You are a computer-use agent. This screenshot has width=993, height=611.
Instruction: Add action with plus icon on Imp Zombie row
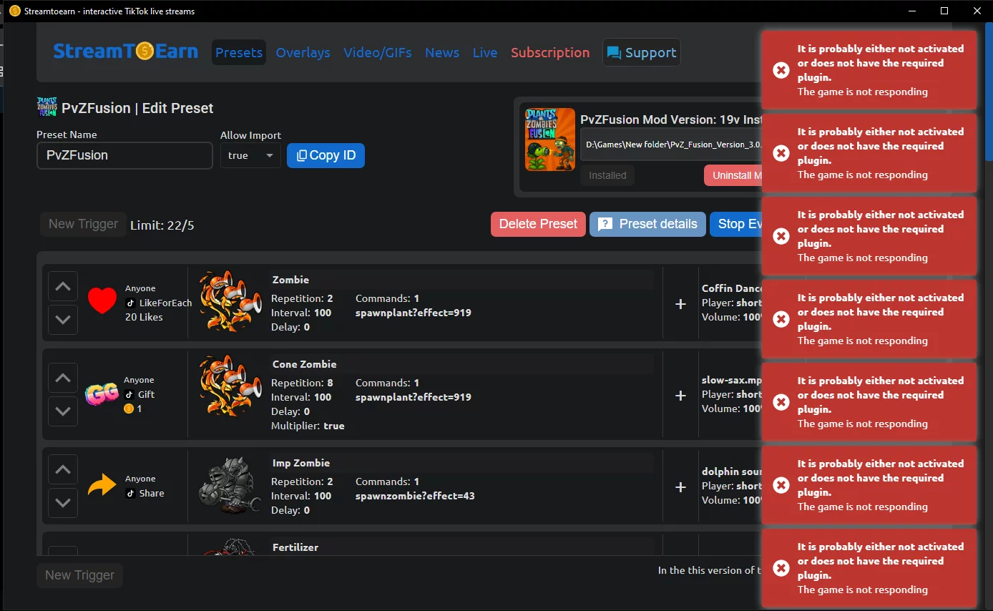point(680,487)
